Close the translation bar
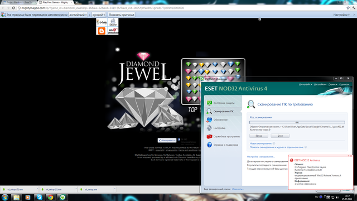The width and height of the screenshot is (357, 201). [354, 15]
